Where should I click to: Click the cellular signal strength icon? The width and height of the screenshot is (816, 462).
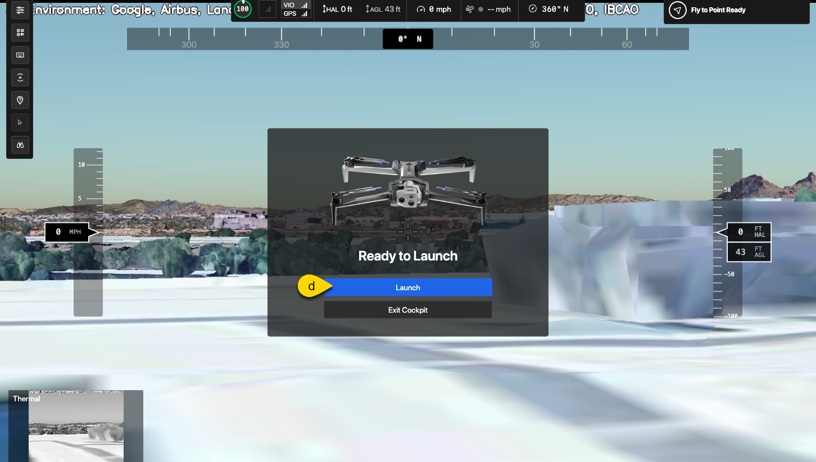pyautogui.click(x=268, y=10)
